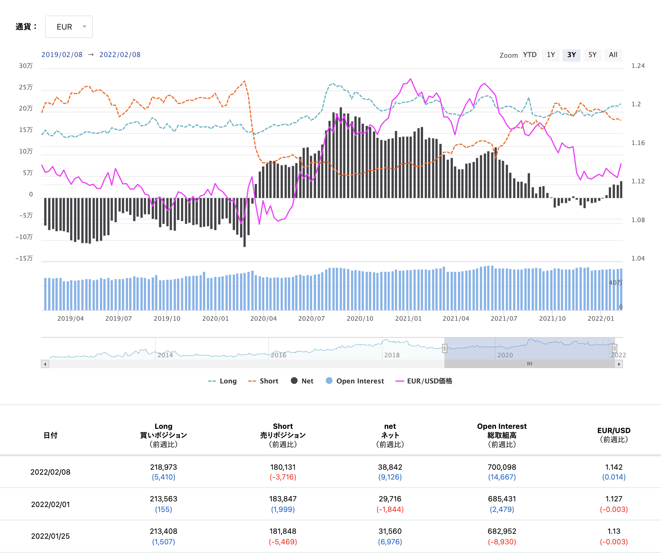
Task: Click the 2021/01 x-axis label
Action: click(x=408, y=319)
